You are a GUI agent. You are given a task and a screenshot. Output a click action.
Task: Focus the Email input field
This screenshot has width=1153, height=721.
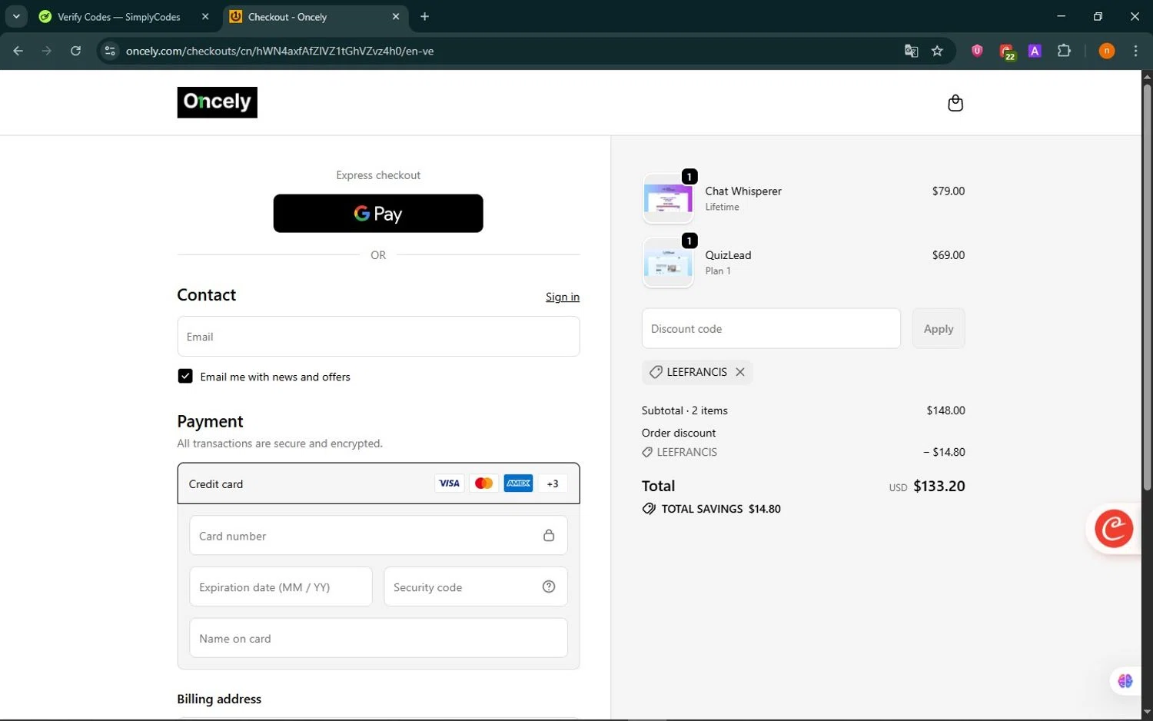(x=378, y=337)
